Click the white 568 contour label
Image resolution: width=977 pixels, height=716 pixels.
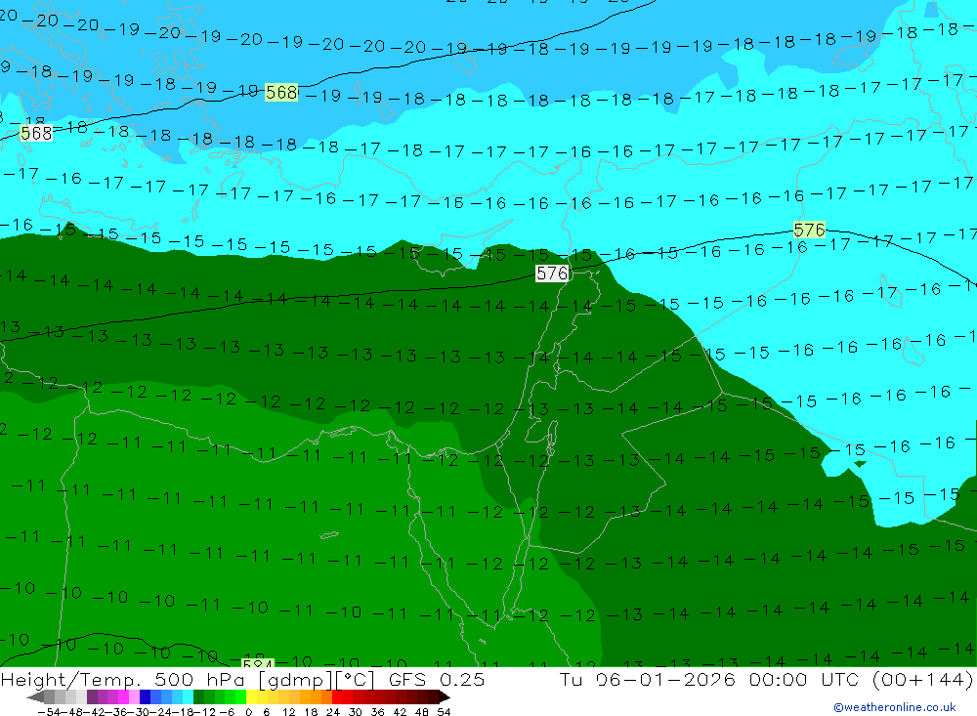pos(36,133)
